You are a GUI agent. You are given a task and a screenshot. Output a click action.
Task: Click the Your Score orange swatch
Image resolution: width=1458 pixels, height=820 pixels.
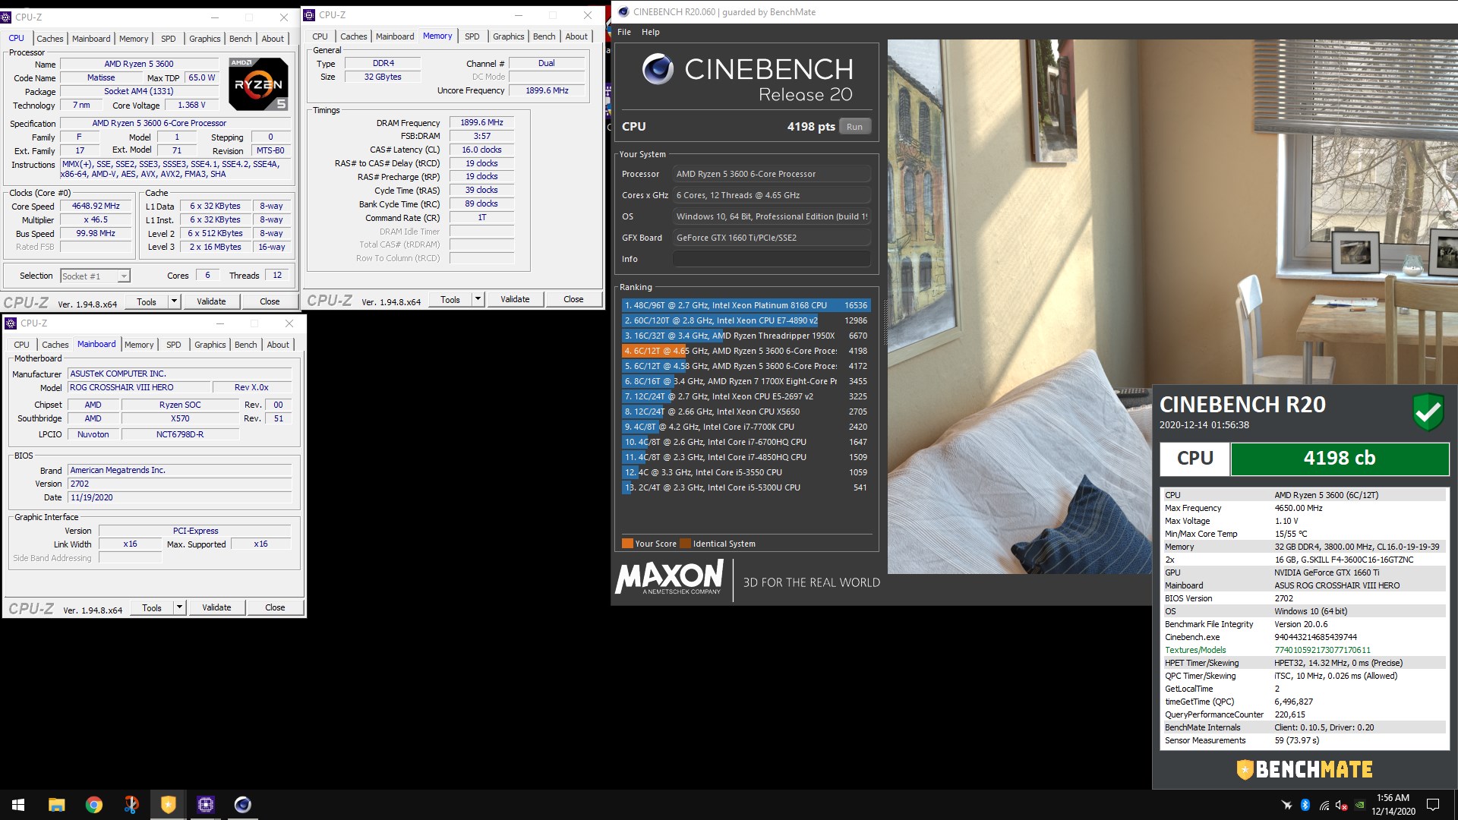click(627, 544)
